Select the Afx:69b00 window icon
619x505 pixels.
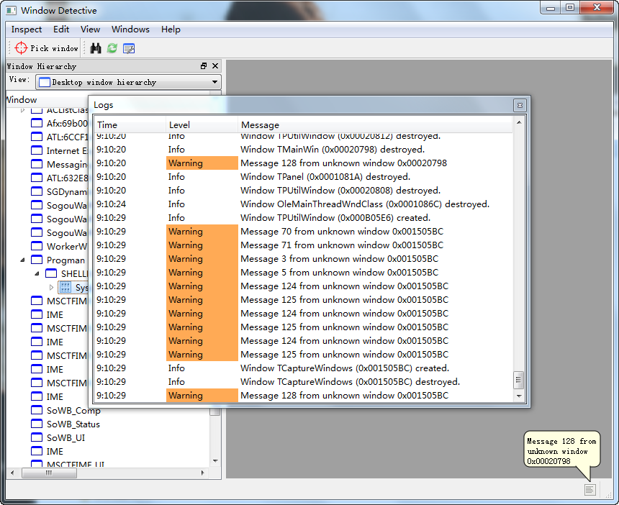37,123
